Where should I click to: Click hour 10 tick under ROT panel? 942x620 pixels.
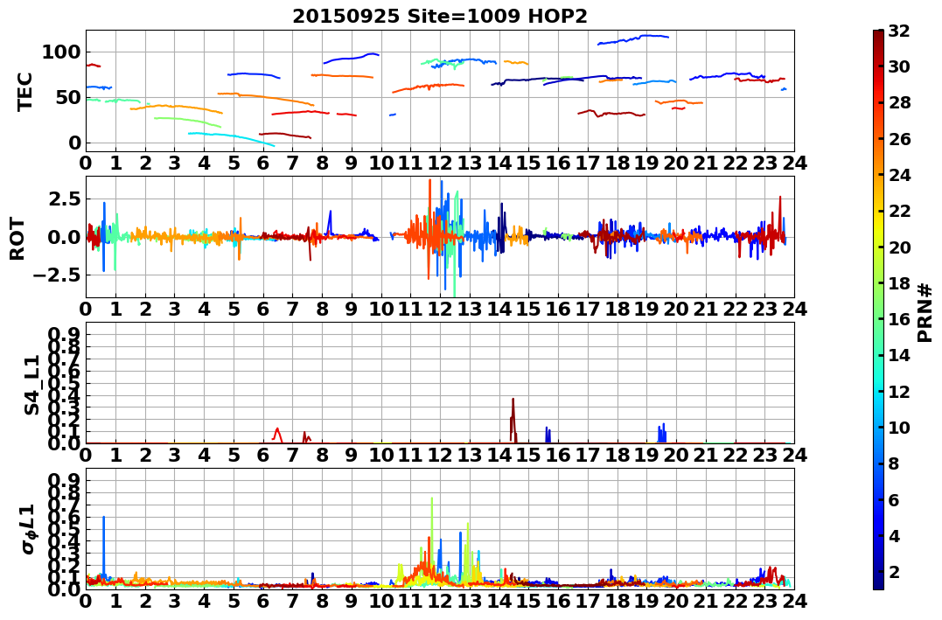[x=380, y=309]
